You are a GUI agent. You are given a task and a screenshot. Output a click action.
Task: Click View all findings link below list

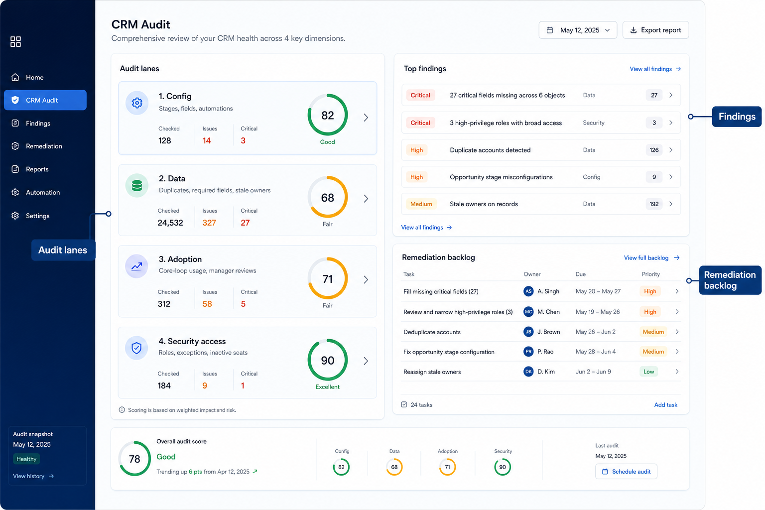[427, 227]
